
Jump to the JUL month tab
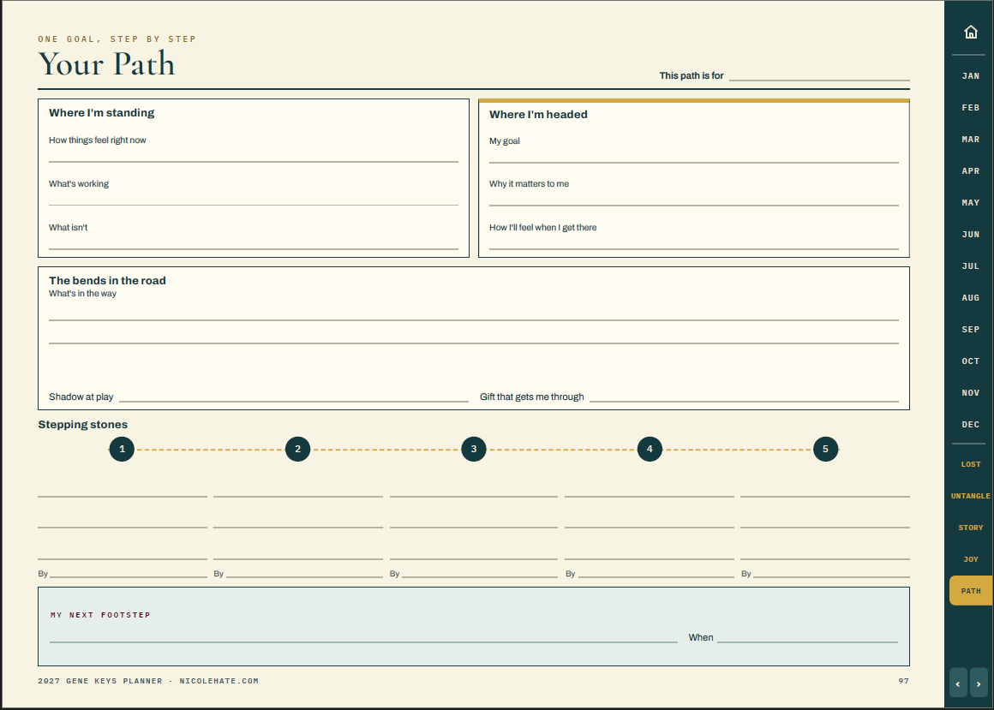click(x=971, y=266)
